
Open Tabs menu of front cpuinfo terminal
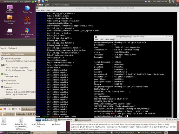pos(107,39)
